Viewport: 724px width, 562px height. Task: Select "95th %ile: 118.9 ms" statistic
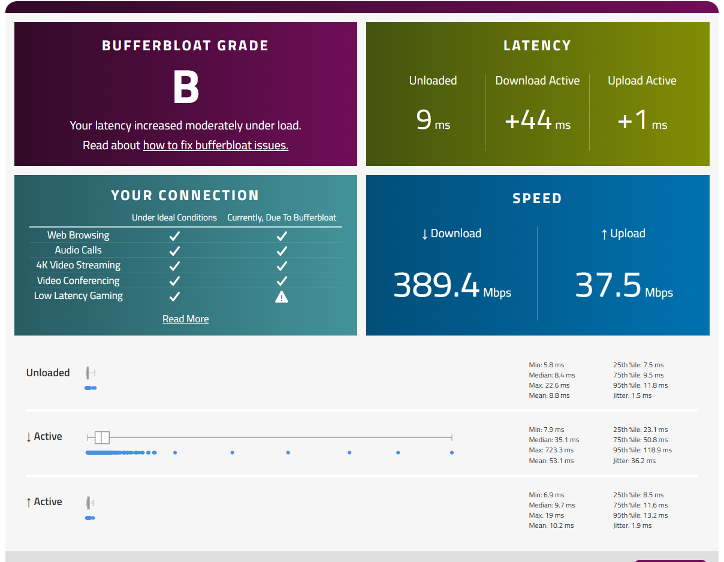coord(642,450)
